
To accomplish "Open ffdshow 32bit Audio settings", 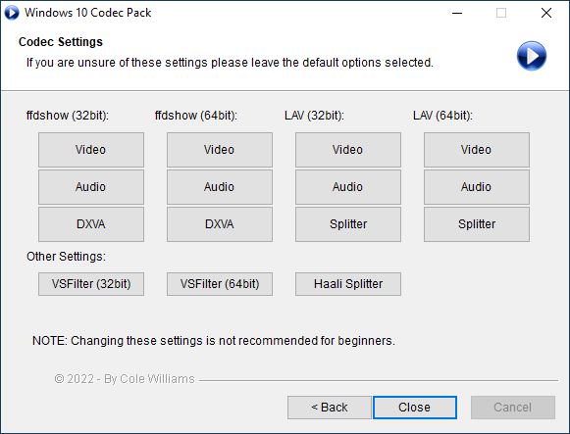I will pyautogui.click(x=91, y=187).
